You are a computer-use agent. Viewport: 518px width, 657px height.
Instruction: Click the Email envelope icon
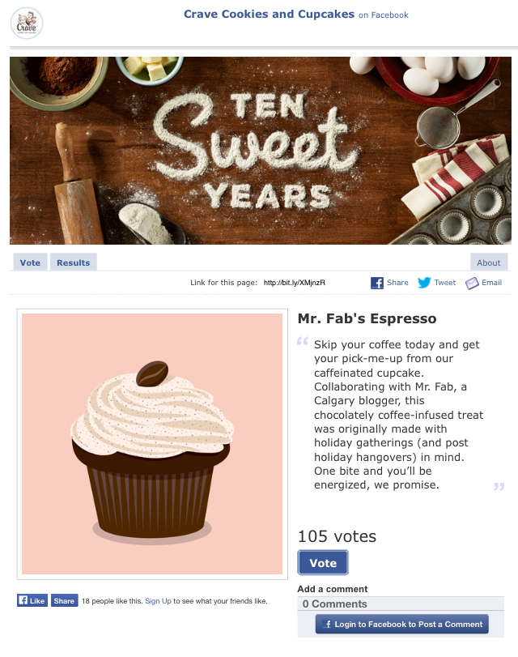(472, 283)
